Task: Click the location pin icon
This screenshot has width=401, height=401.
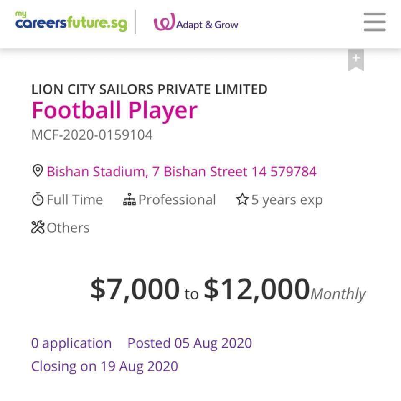Action: click(x=38, y=171)
